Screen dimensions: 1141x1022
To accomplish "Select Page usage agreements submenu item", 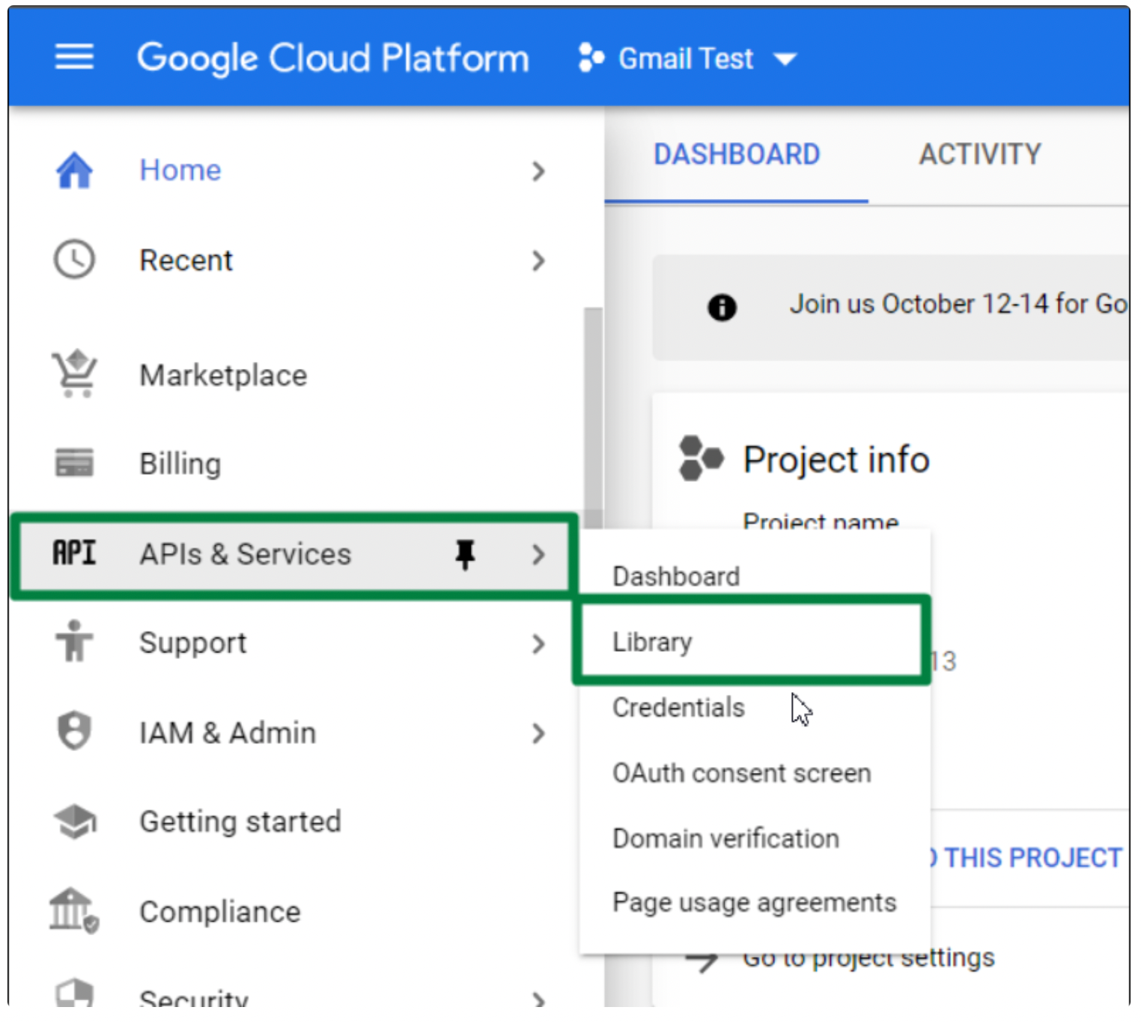I will point(754,902).
